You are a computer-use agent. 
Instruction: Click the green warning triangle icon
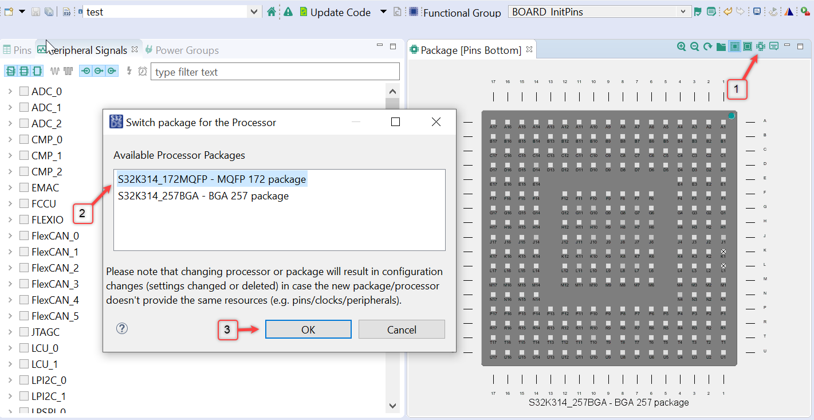[x=288, y=11]
